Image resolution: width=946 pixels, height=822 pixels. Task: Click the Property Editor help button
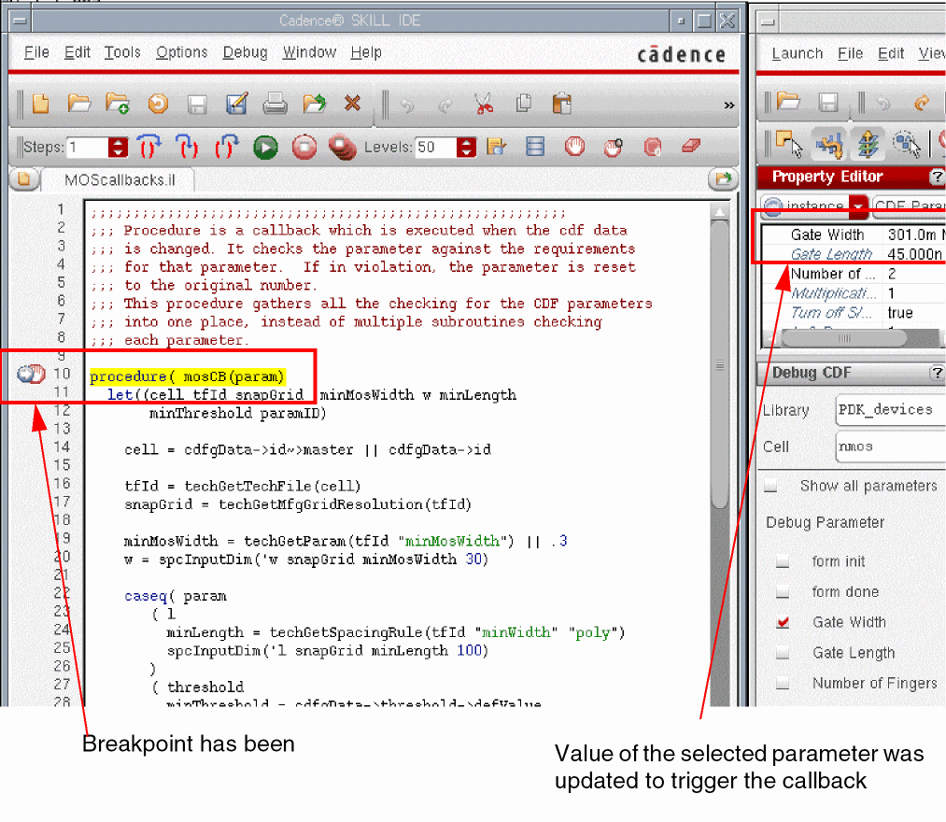[x=936, y=177]
